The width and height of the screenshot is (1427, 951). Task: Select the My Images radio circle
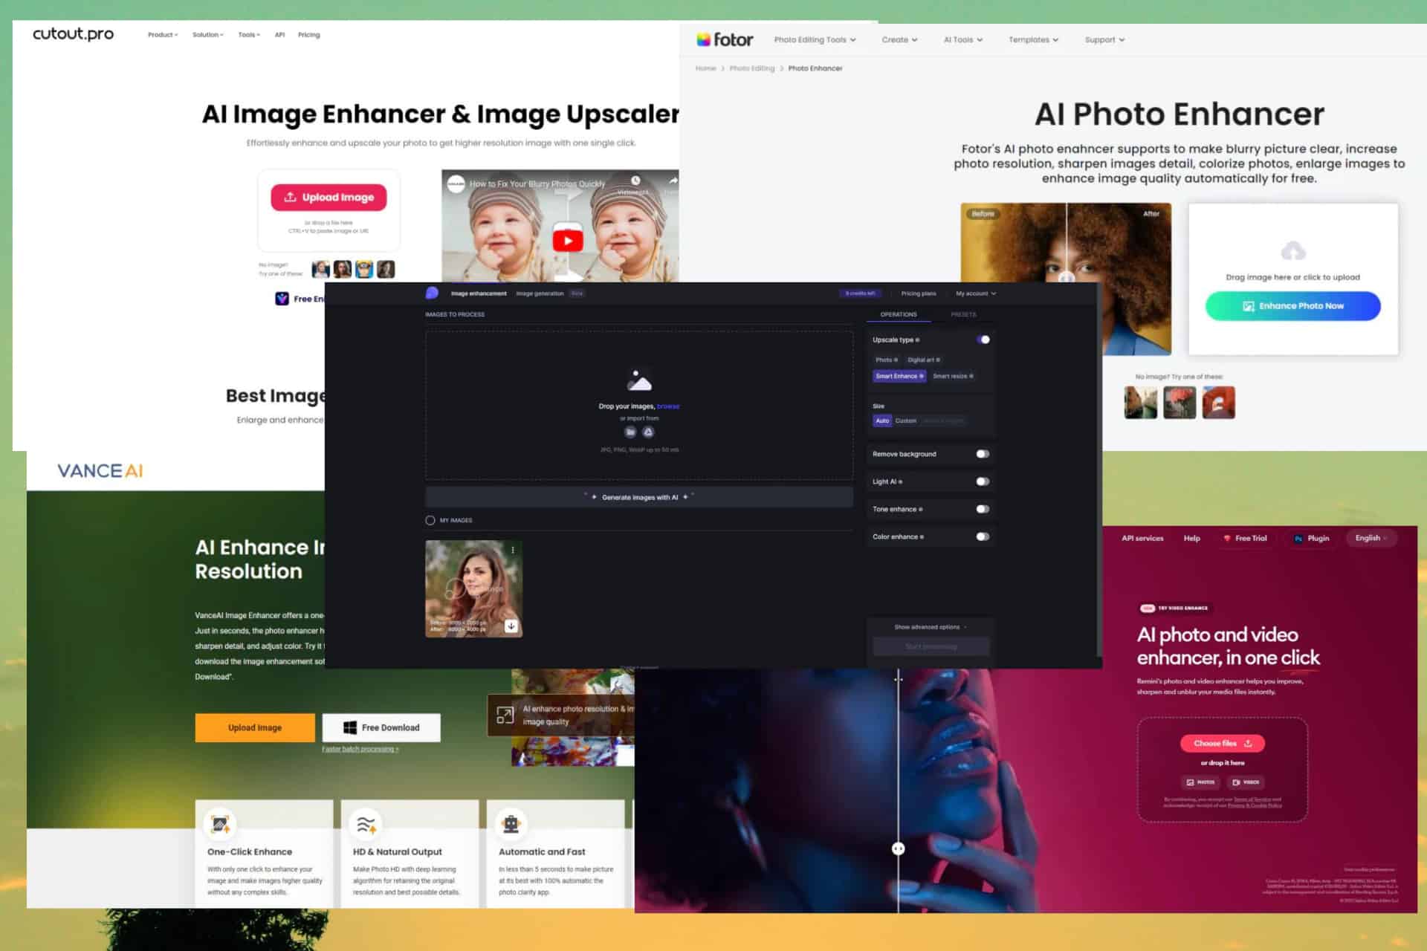click(430, 520)
